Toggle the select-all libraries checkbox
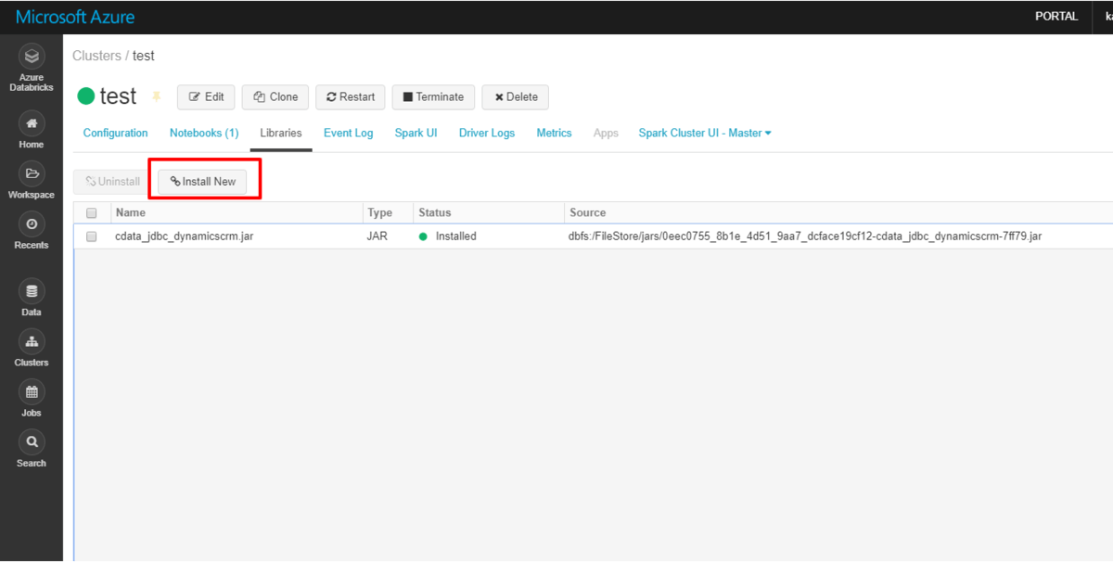The height and width of the screenshot is (562, 1113). coord(91,213)
